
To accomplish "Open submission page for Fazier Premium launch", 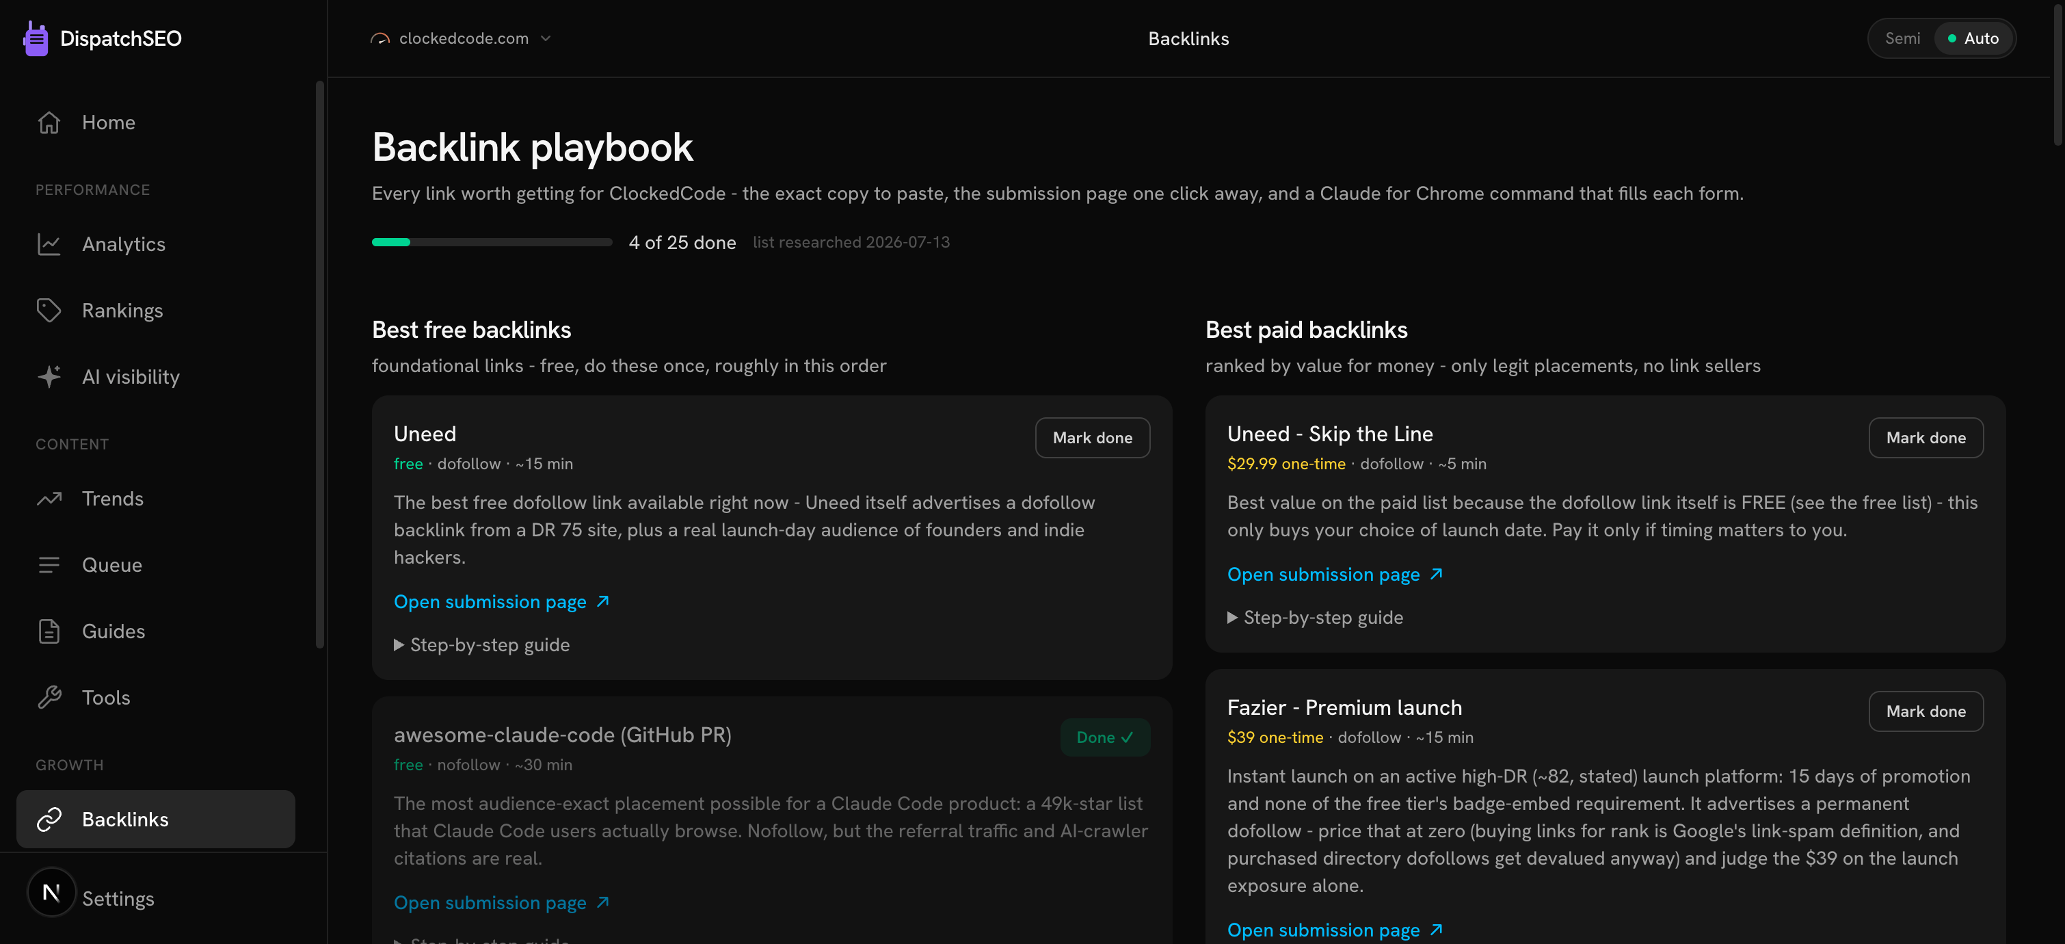I will click(x=1335, y=930).
